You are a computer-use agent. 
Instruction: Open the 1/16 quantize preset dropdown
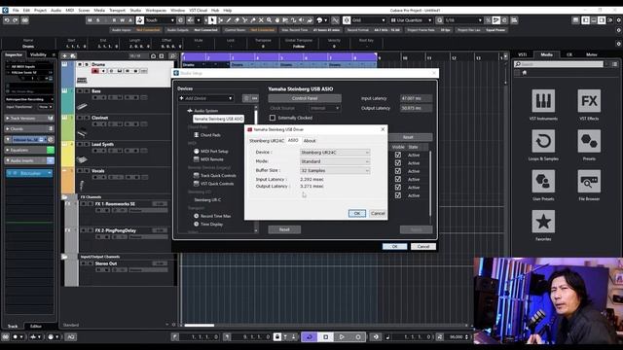[463, 20]
